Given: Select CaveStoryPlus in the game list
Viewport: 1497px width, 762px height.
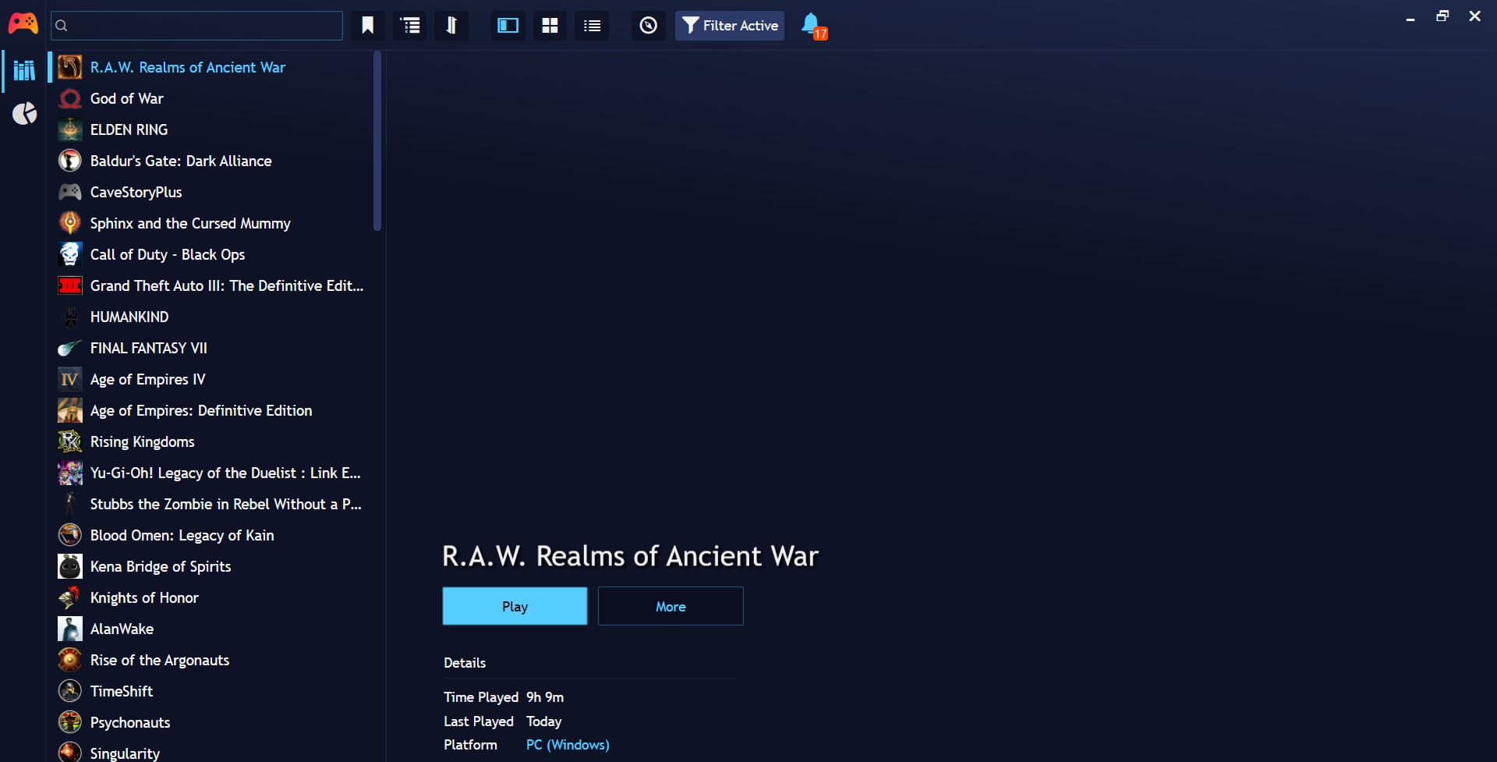Looking at the screenshot, I should click(x=211, y=192).
